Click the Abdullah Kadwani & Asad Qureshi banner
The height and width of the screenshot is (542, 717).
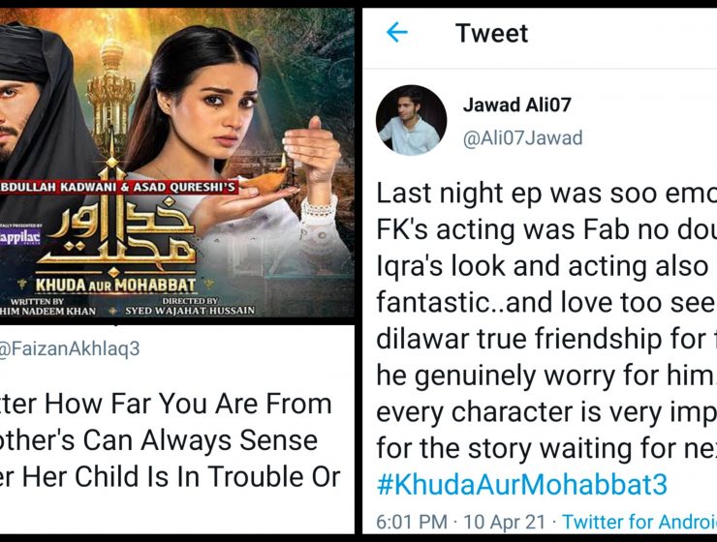click(119, 187)
